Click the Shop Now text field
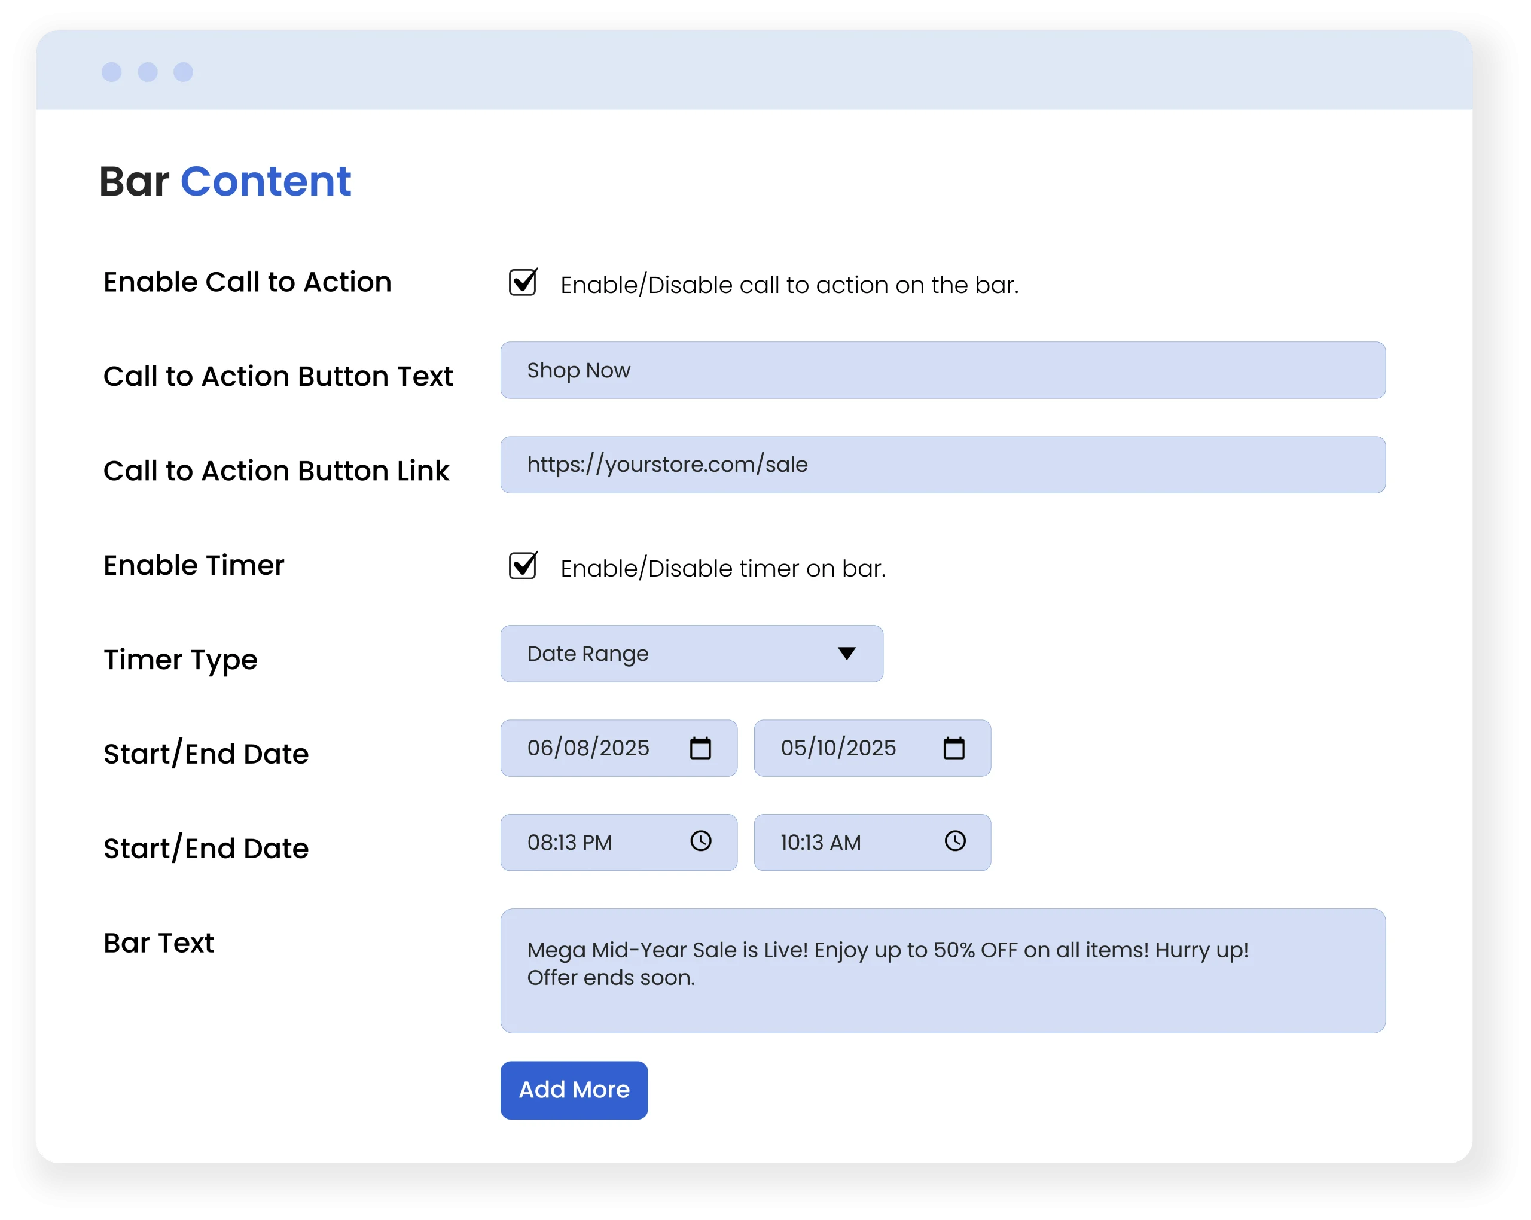Viewport: 1531px width, 1220px height. coord(943,370)
